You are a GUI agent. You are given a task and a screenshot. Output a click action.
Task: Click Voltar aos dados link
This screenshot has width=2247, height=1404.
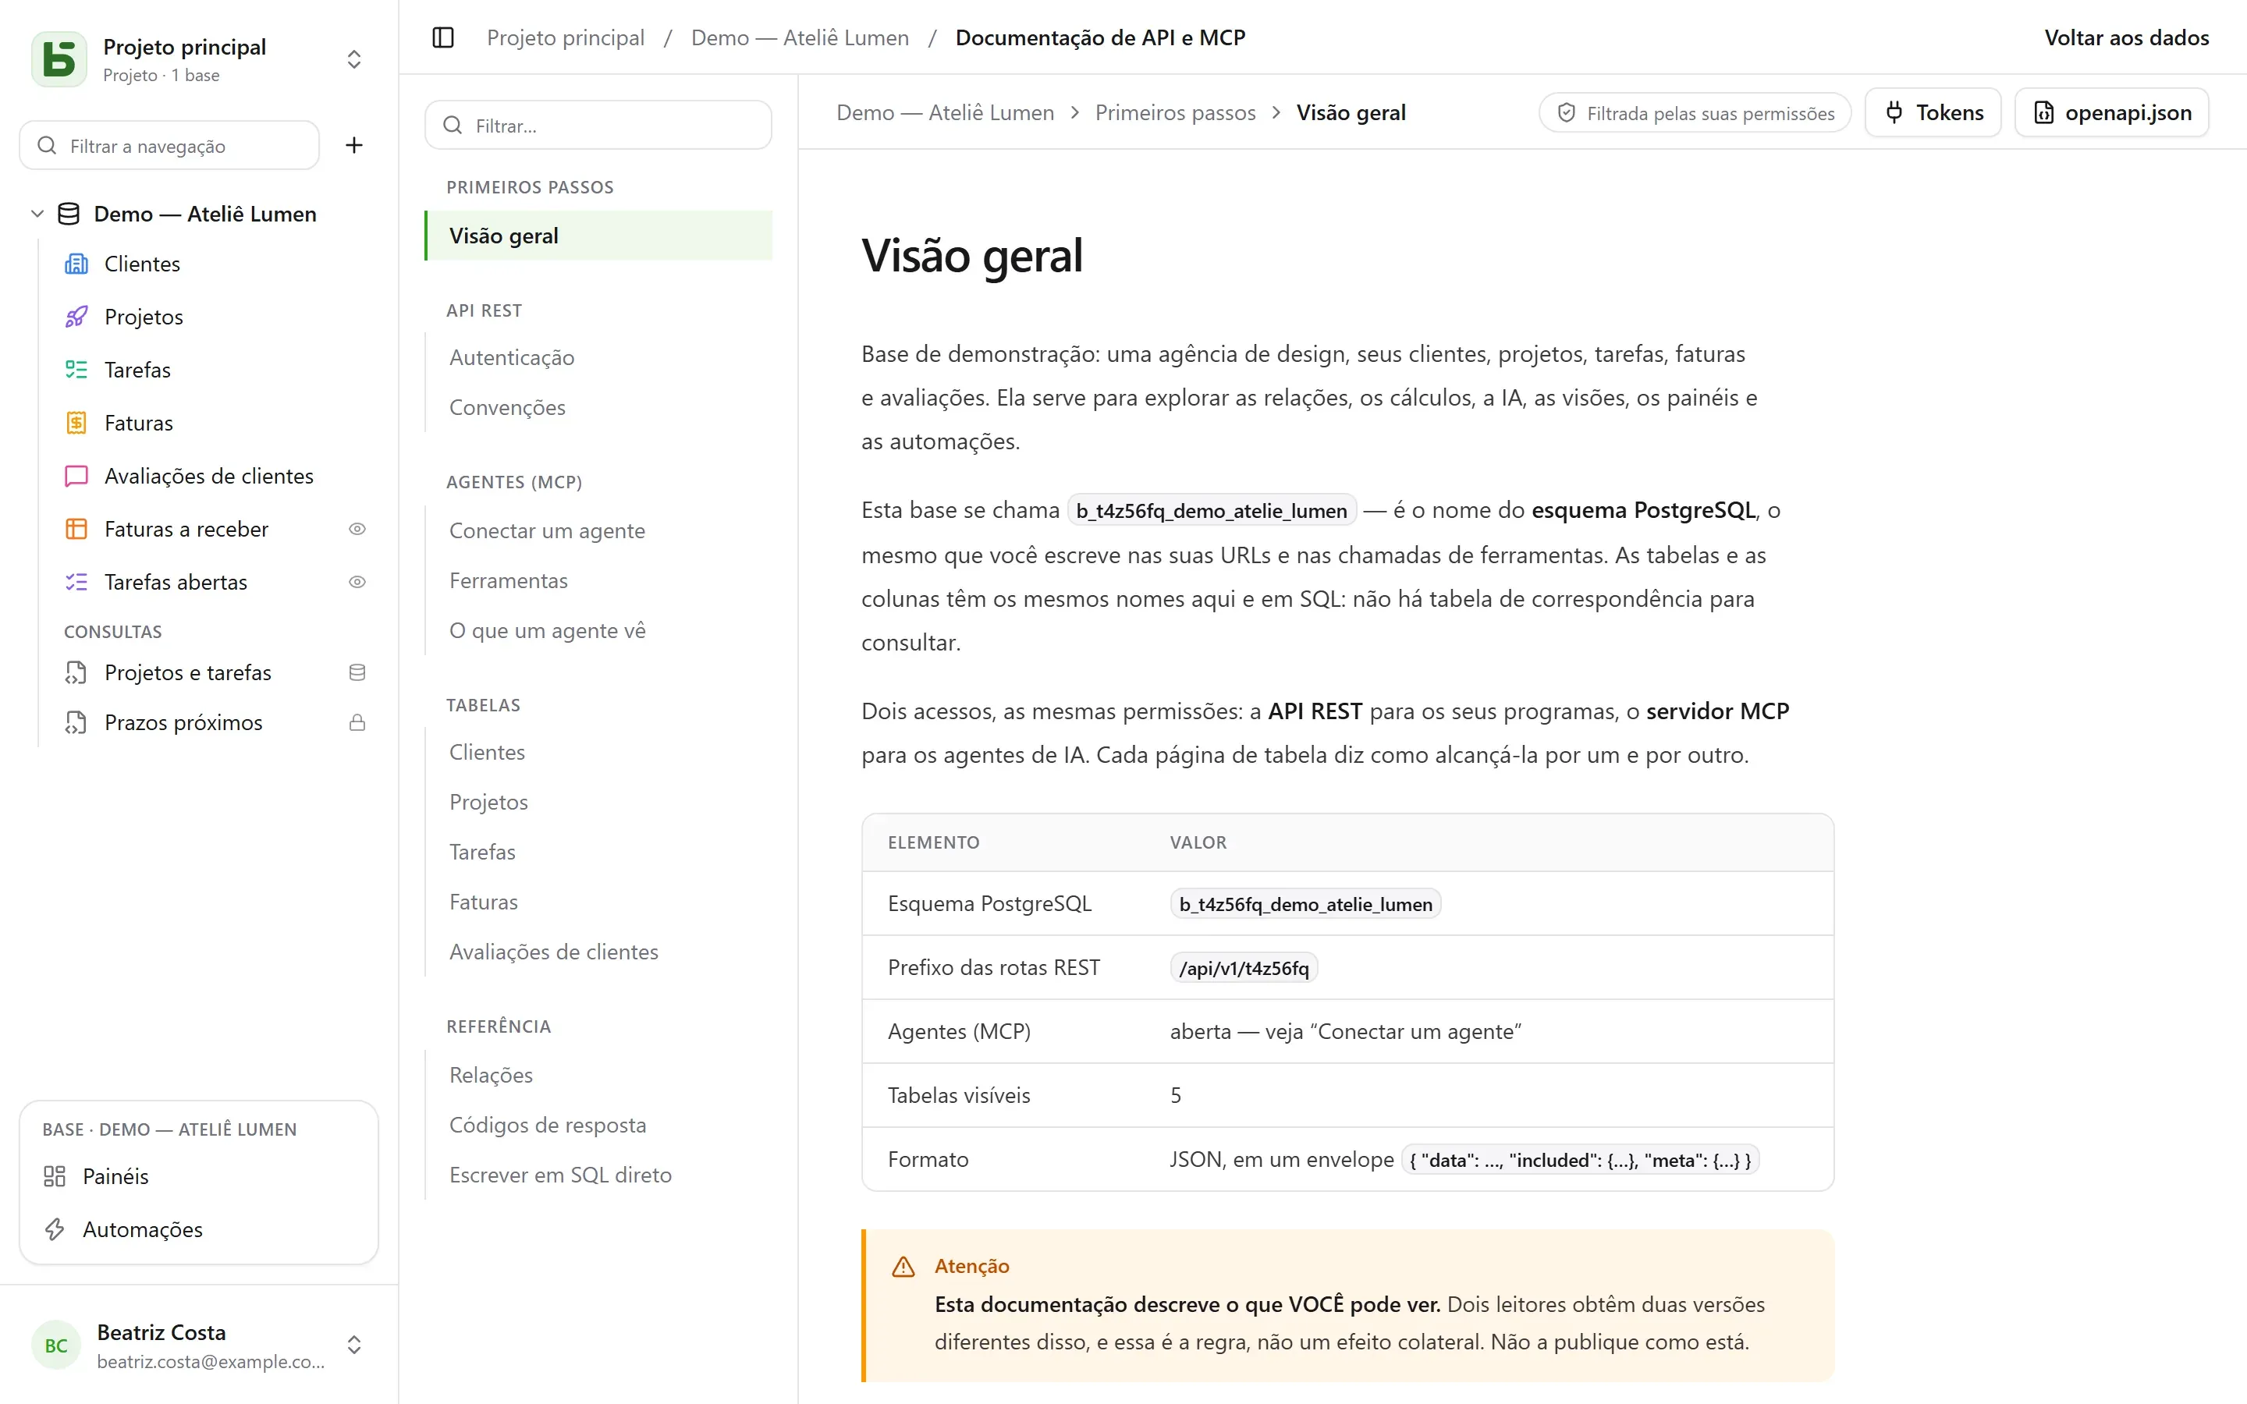2126,37
